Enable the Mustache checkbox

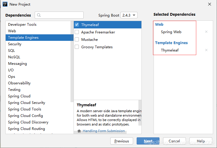pyautogui.click(x=77, y=39)
